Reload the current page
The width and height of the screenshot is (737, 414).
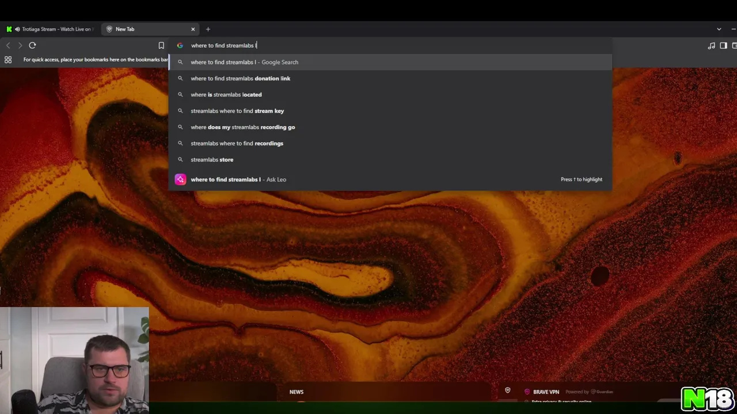(x=32, y=45)
